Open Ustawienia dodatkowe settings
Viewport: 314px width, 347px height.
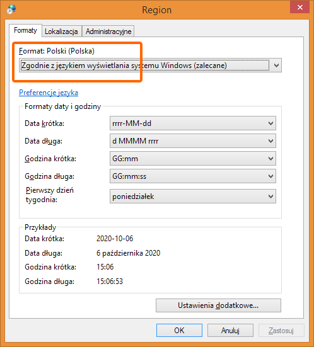tap(218, 305)
